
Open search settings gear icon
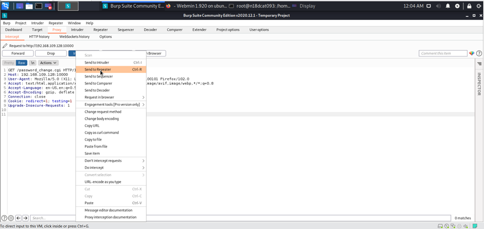11,218
